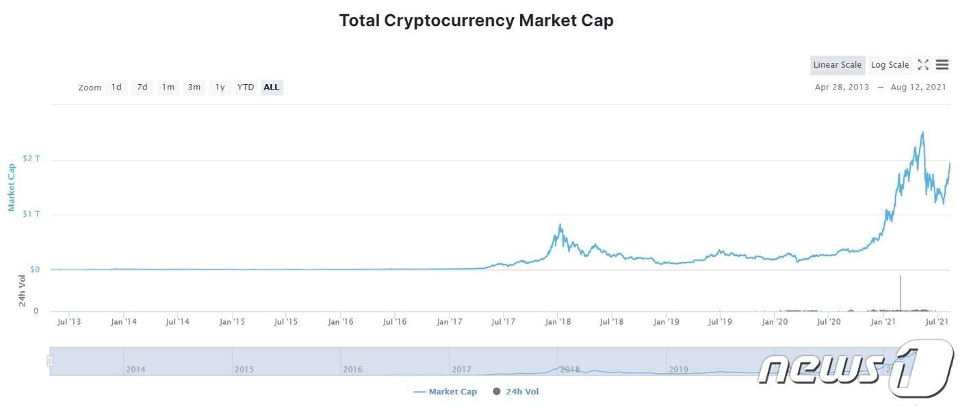
Task: Select YTD zoom range
Action: click(x=246, y=87)
